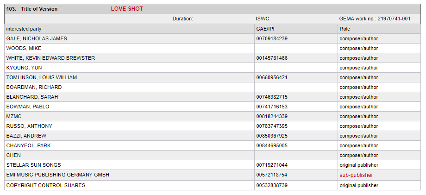Click the interested party column header

(x=24, y=29)
